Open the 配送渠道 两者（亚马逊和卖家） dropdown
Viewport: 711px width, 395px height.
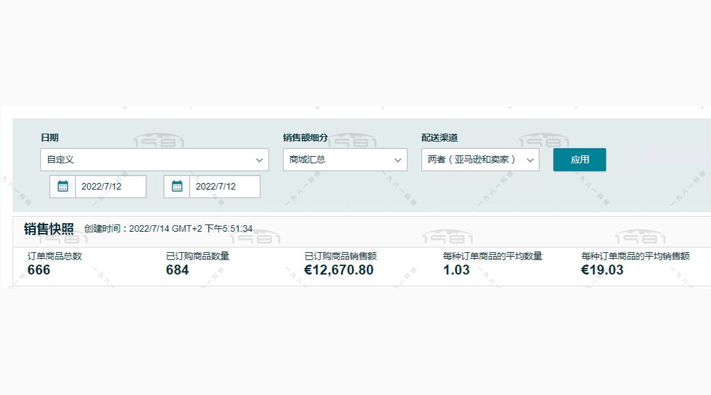(x=480, y=159)
